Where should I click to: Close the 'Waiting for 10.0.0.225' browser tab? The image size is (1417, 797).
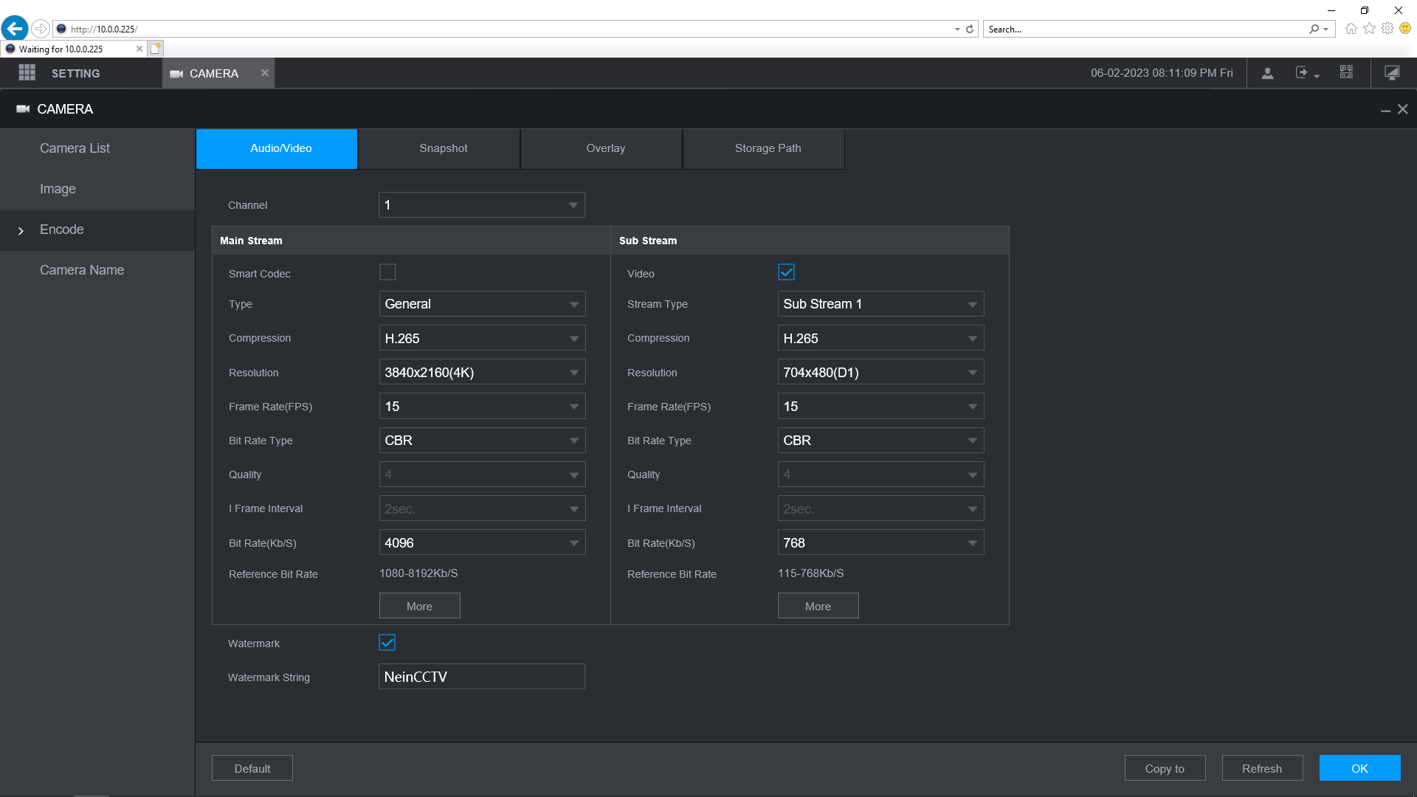point(139,49)
